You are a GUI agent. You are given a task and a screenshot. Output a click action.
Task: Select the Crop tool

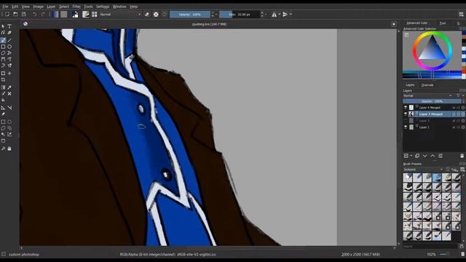coord(3,79)
